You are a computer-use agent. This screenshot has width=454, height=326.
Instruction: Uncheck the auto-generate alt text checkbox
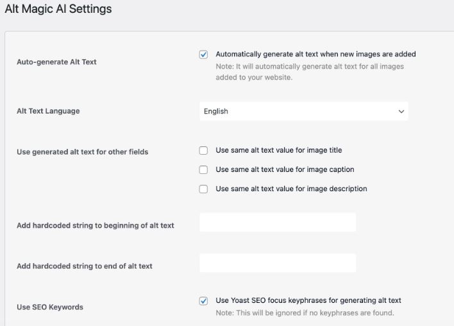(203, 54)
